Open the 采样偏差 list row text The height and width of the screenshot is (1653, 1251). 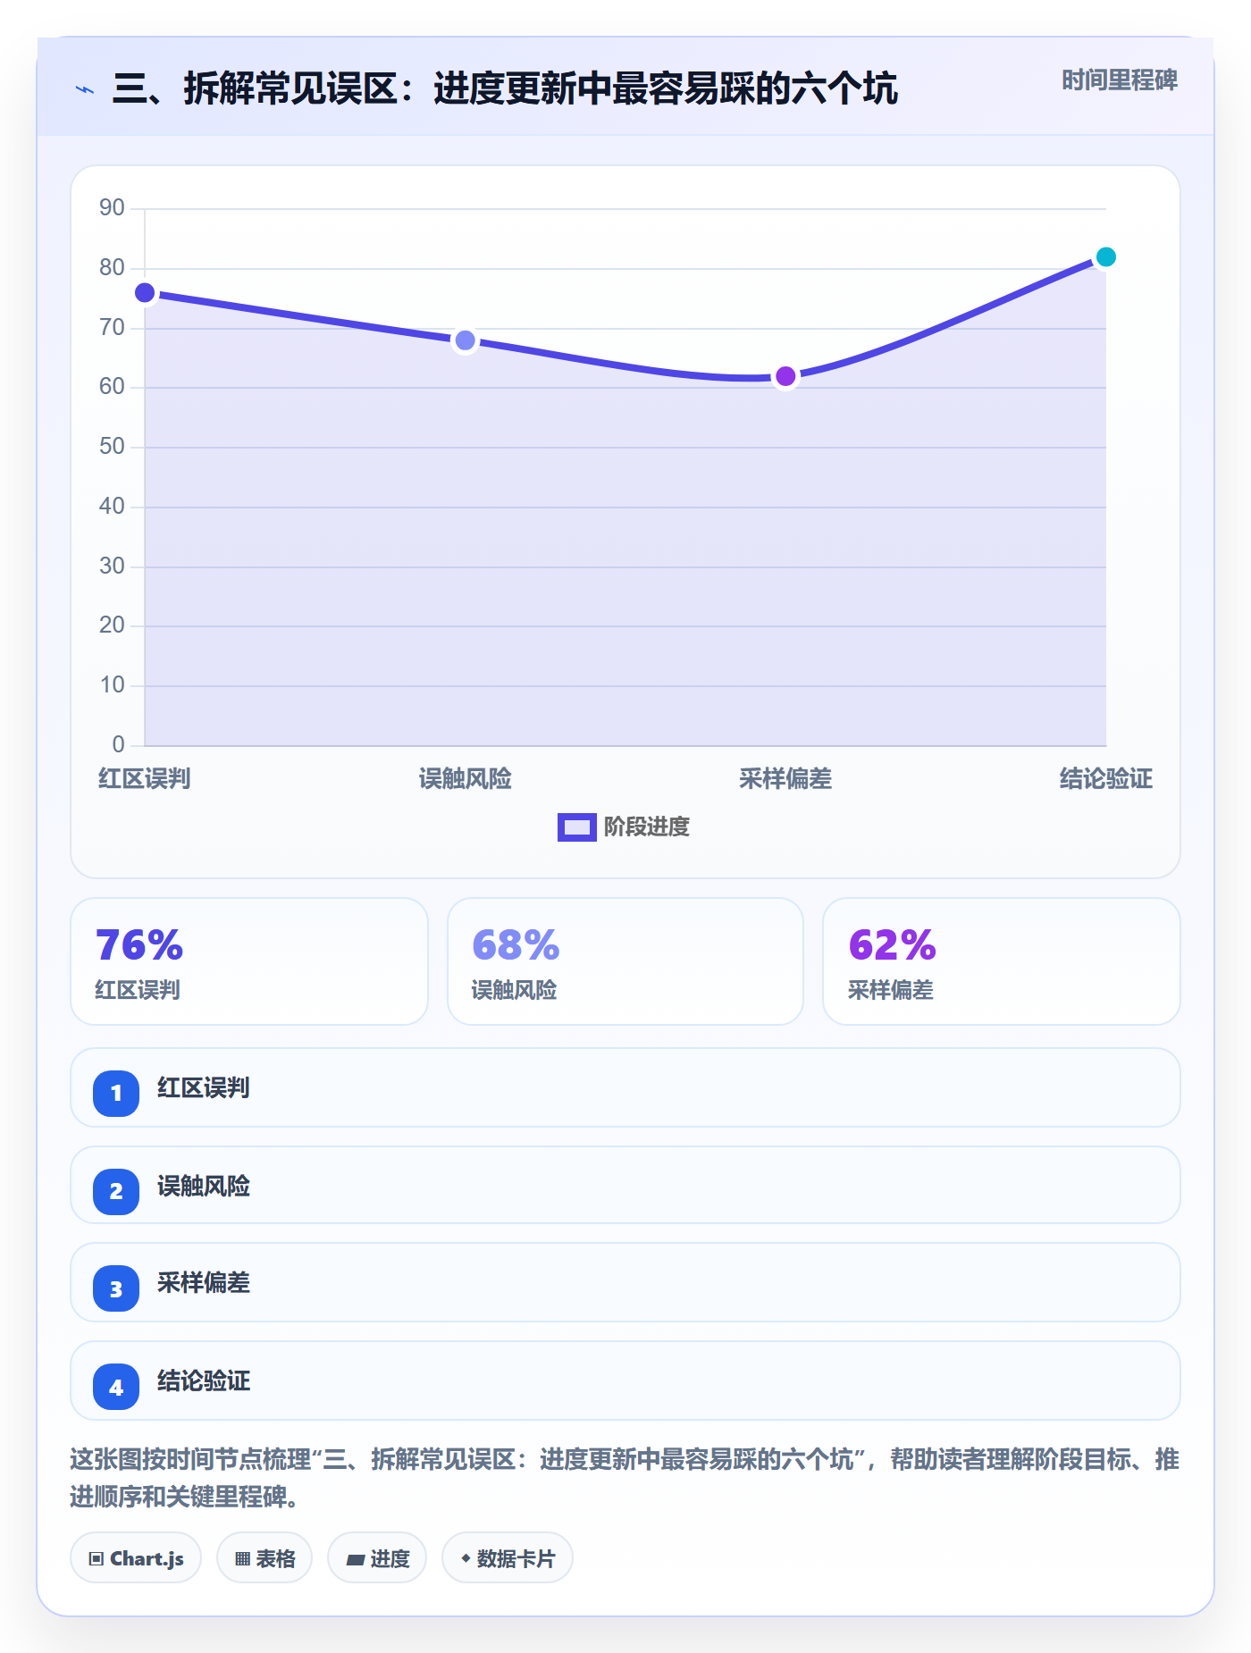(204, 1283)
